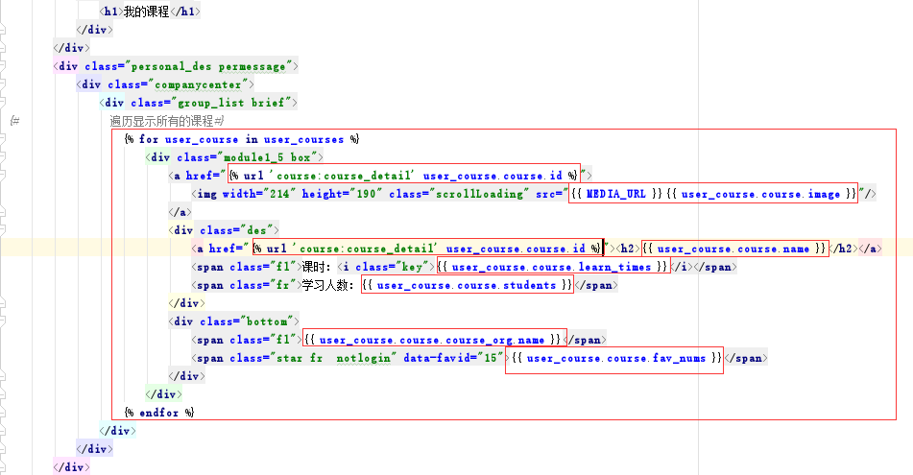This screenshot has height=475, width=913.
Task: Toggle fold marker beside div class="bottom" line
Action: (x=2, y=321)
